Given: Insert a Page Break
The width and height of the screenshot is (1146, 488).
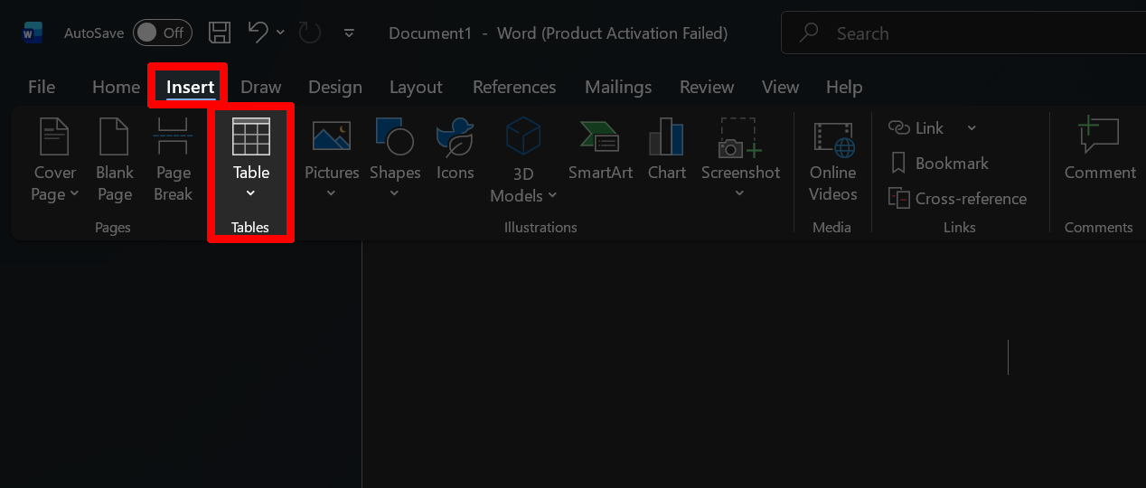Looking at the screenshot, I should 173,159.
